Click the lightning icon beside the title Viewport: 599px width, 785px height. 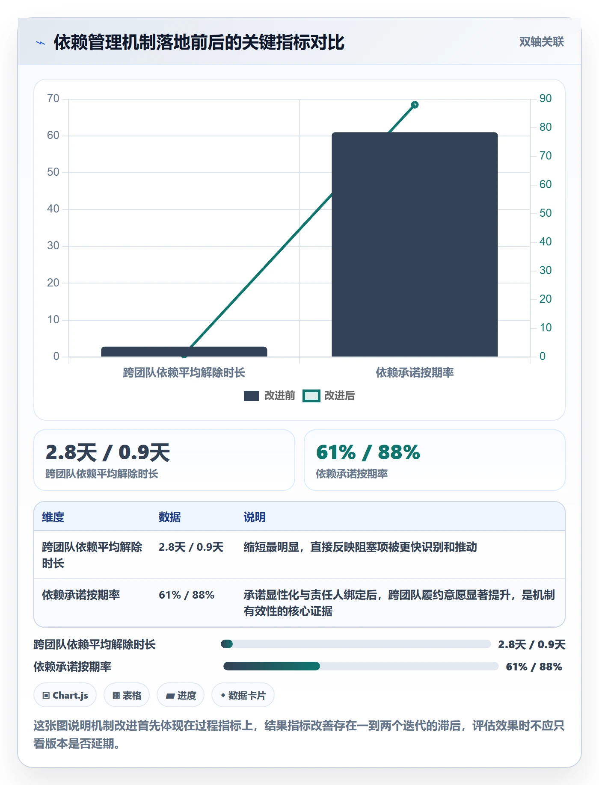pyautogui.click(x=41, y=43)
